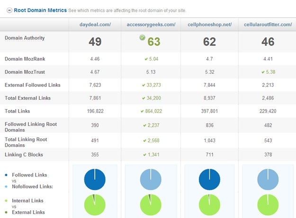Click cellphoneshop.net followed links pie chart
The width and height of the screenshot is (296, 218).
click(209, 179)
